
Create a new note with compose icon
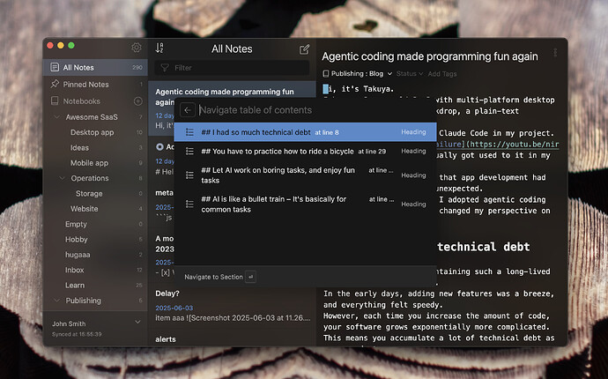click(x=304, y=49)
